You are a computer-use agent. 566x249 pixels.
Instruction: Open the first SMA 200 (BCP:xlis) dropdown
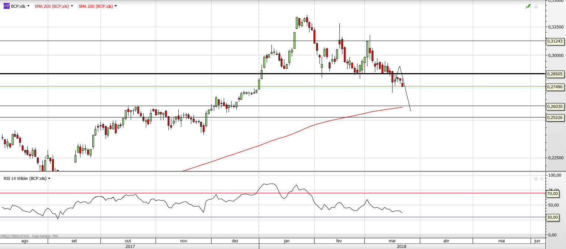[72, 6]
